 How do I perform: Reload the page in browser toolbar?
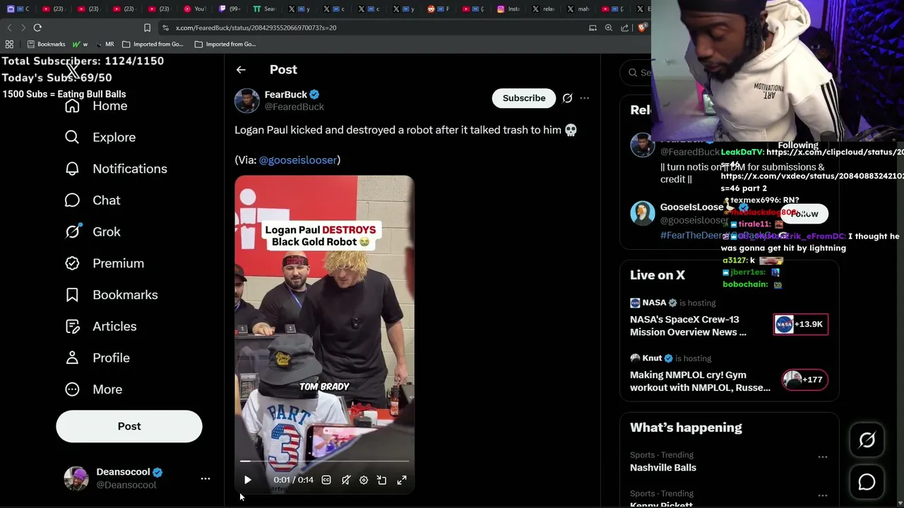click(x=37, y=28)
